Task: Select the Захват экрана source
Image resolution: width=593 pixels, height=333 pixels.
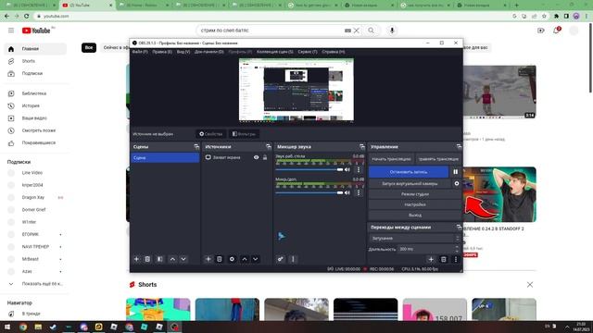Action: tap(226, 157)
